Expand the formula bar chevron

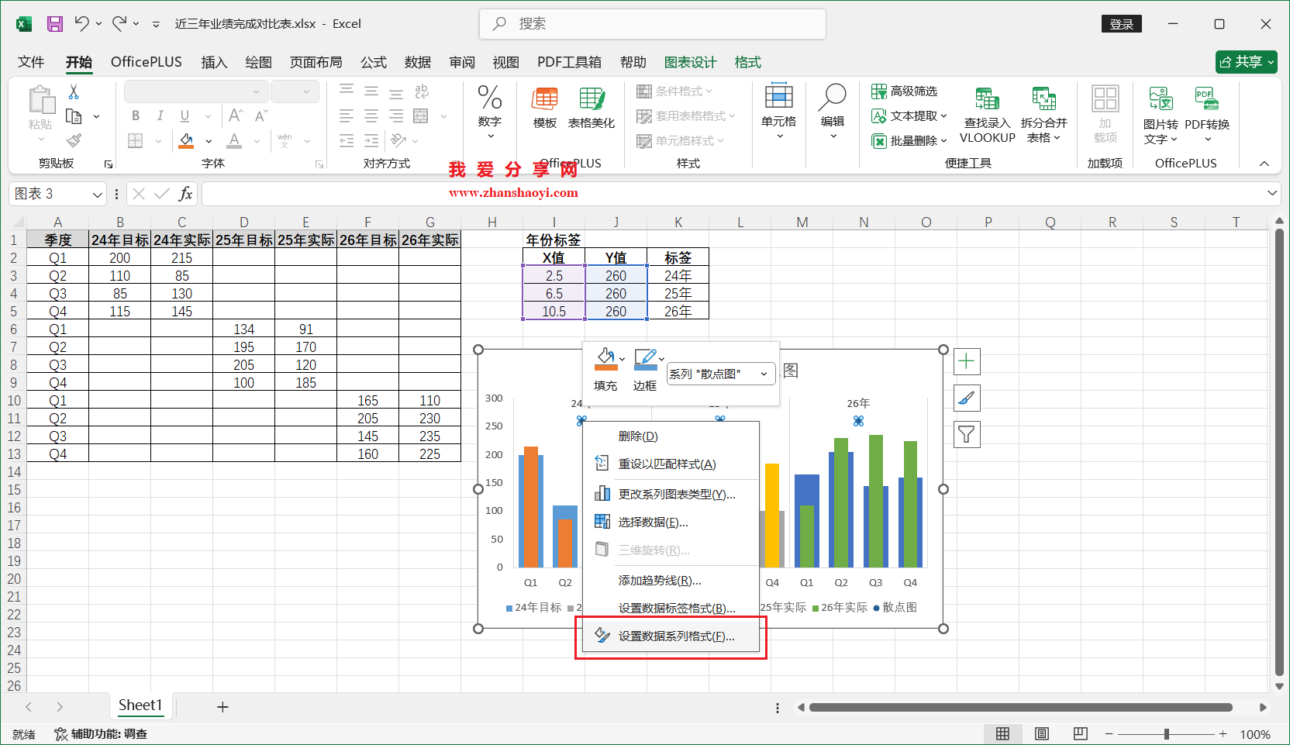(x=1272, y=193)
